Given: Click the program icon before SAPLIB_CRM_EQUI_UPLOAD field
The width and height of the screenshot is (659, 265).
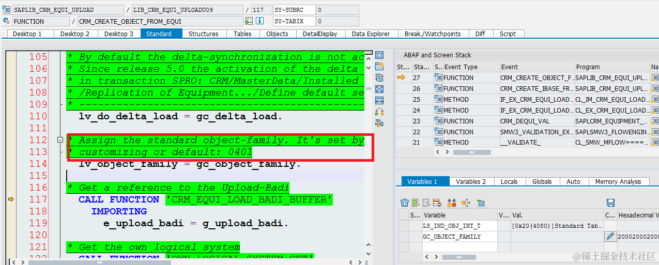Looking at the screenshot, I should point(6,9).
